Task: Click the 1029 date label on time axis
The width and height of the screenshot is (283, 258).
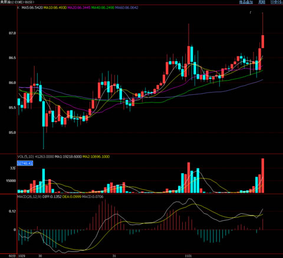Action: (x=22, y=256)
